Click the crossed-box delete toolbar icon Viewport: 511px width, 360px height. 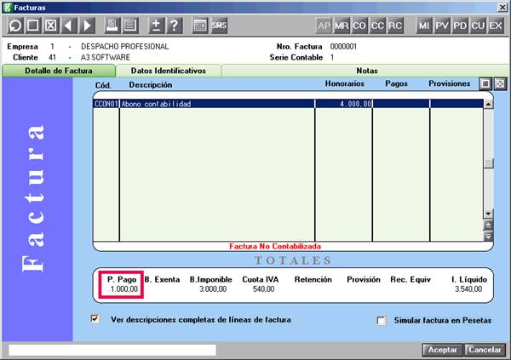click(x=51, y=26)
